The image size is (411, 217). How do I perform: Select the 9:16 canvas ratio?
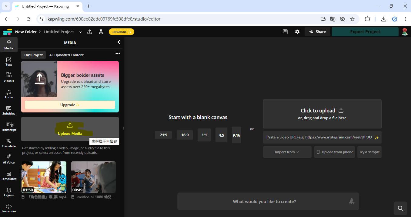point(236,135)
